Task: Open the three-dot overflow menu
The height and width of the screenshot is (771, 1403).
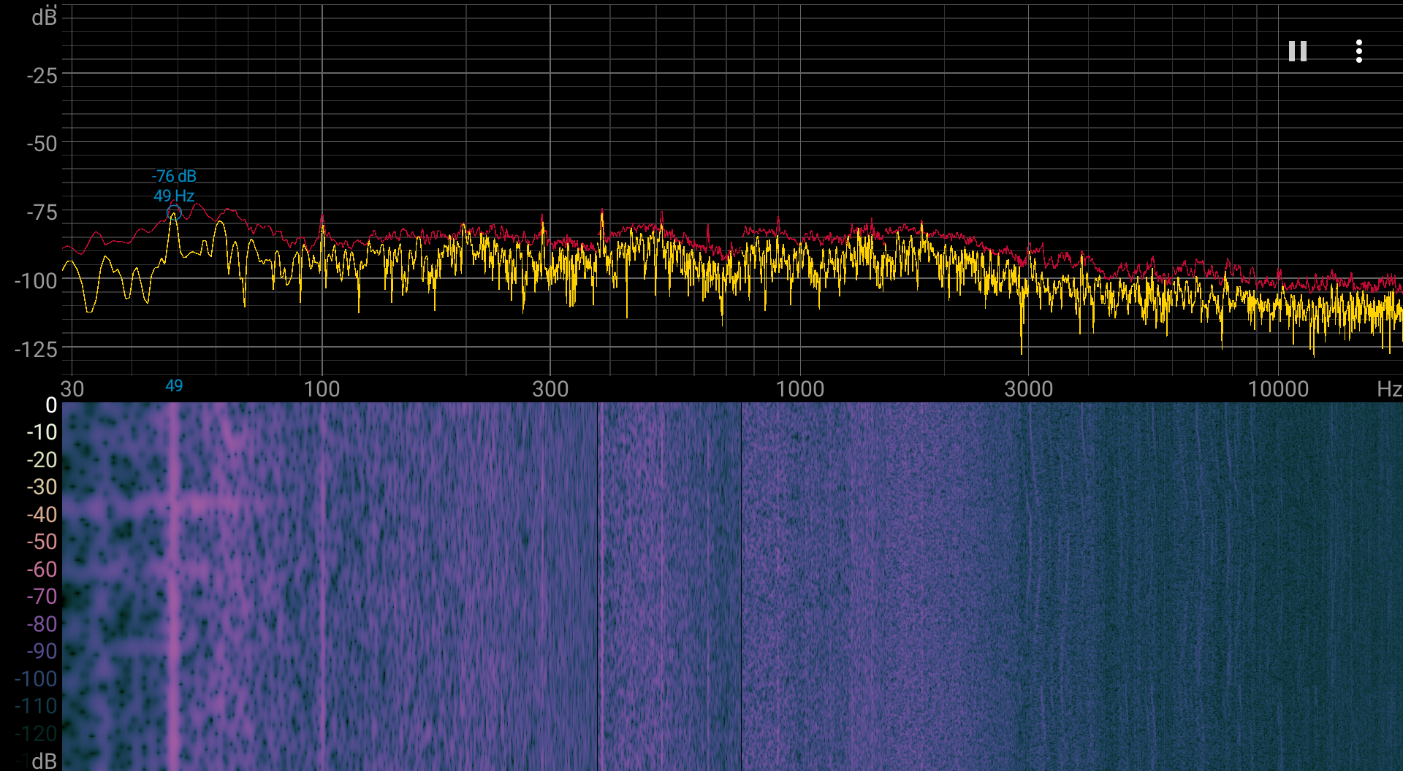Action: (x=1359, y=51)
